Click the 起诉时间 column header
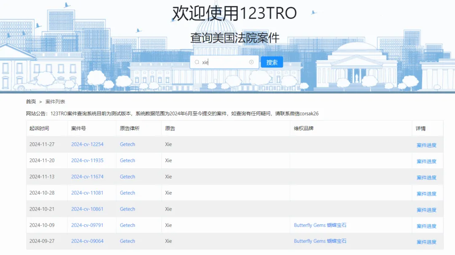The width and height of the screenshot is (455, 255). 39,129
